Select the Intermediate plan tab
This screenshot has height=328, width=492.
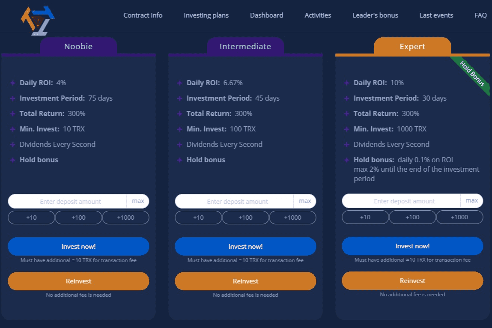pos(245,46)
